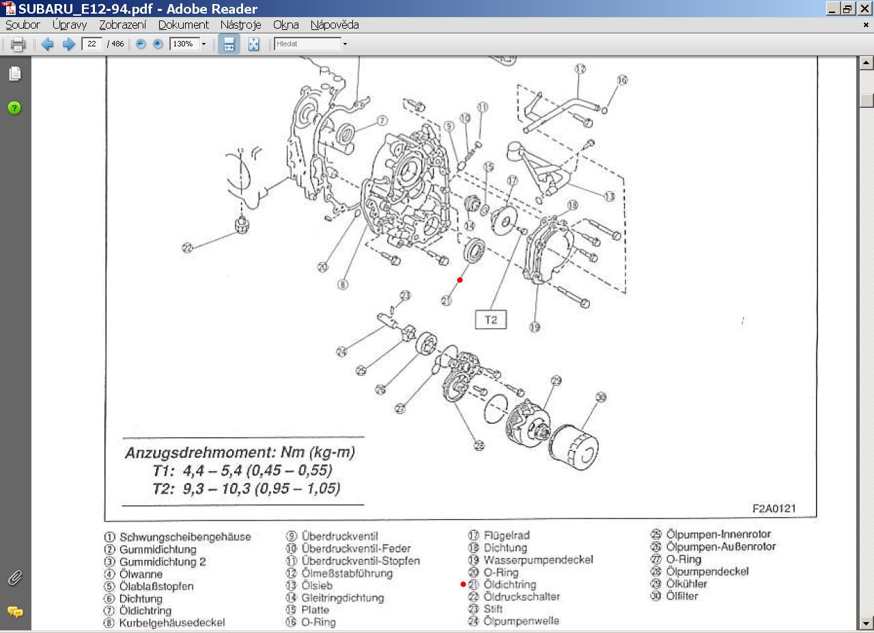
Task: Click the vertical scrollbar thumb
Action: [x=866, y=100]
